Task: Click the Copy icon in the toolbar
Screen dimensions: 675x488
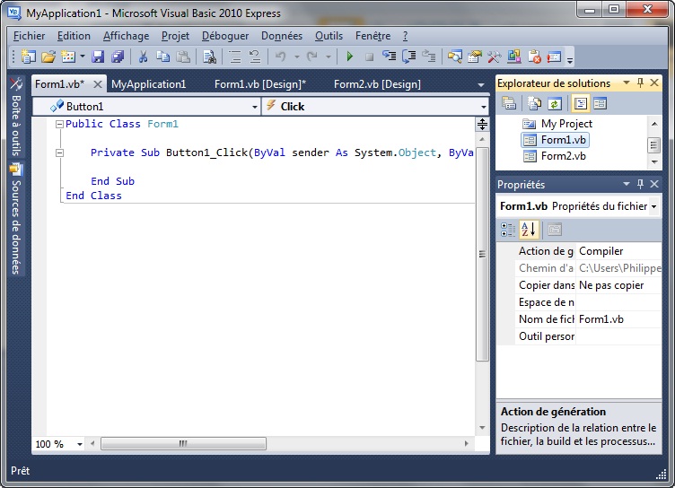Action: pyautogui.click(x=162, y=57)
